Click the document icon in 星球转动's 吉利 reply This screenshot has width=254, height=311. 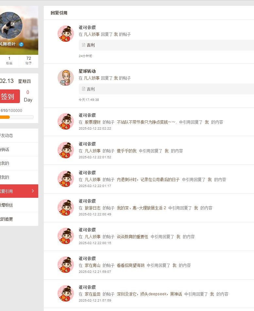[84, 89]
